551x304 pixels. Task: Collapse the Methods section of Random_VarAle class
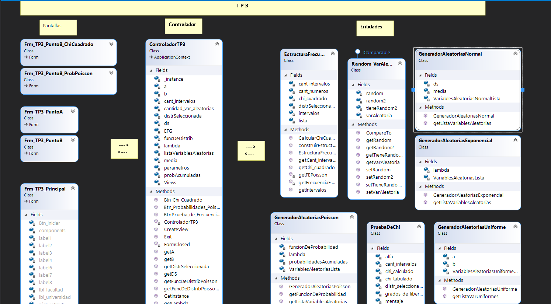pyautogui.click(x=353, y=125)
